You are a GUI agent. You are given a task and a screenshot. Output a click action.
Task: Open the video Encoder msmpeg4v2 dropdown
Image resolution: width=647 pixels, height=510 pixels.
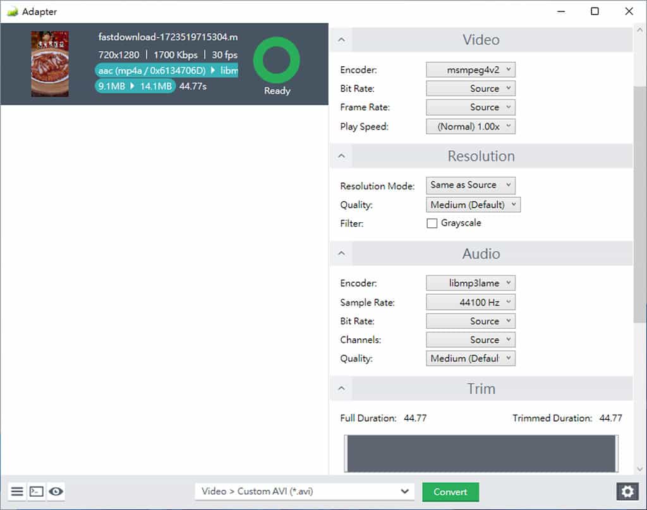(x=470, y=69)
